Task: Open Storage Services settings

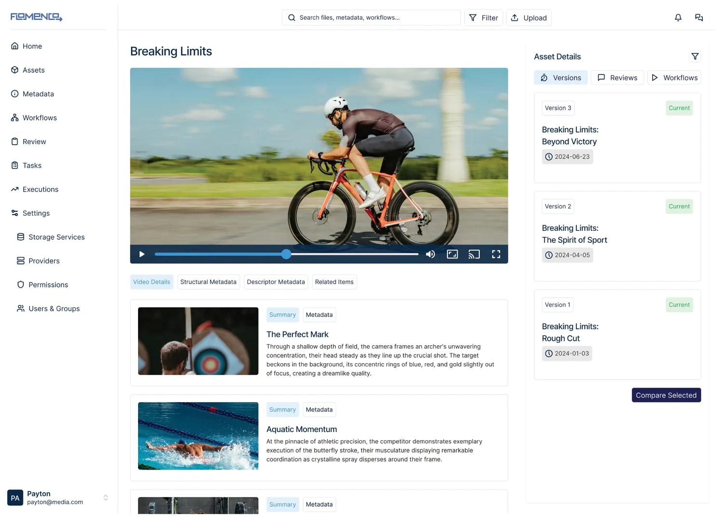Action: coord(51,237)
